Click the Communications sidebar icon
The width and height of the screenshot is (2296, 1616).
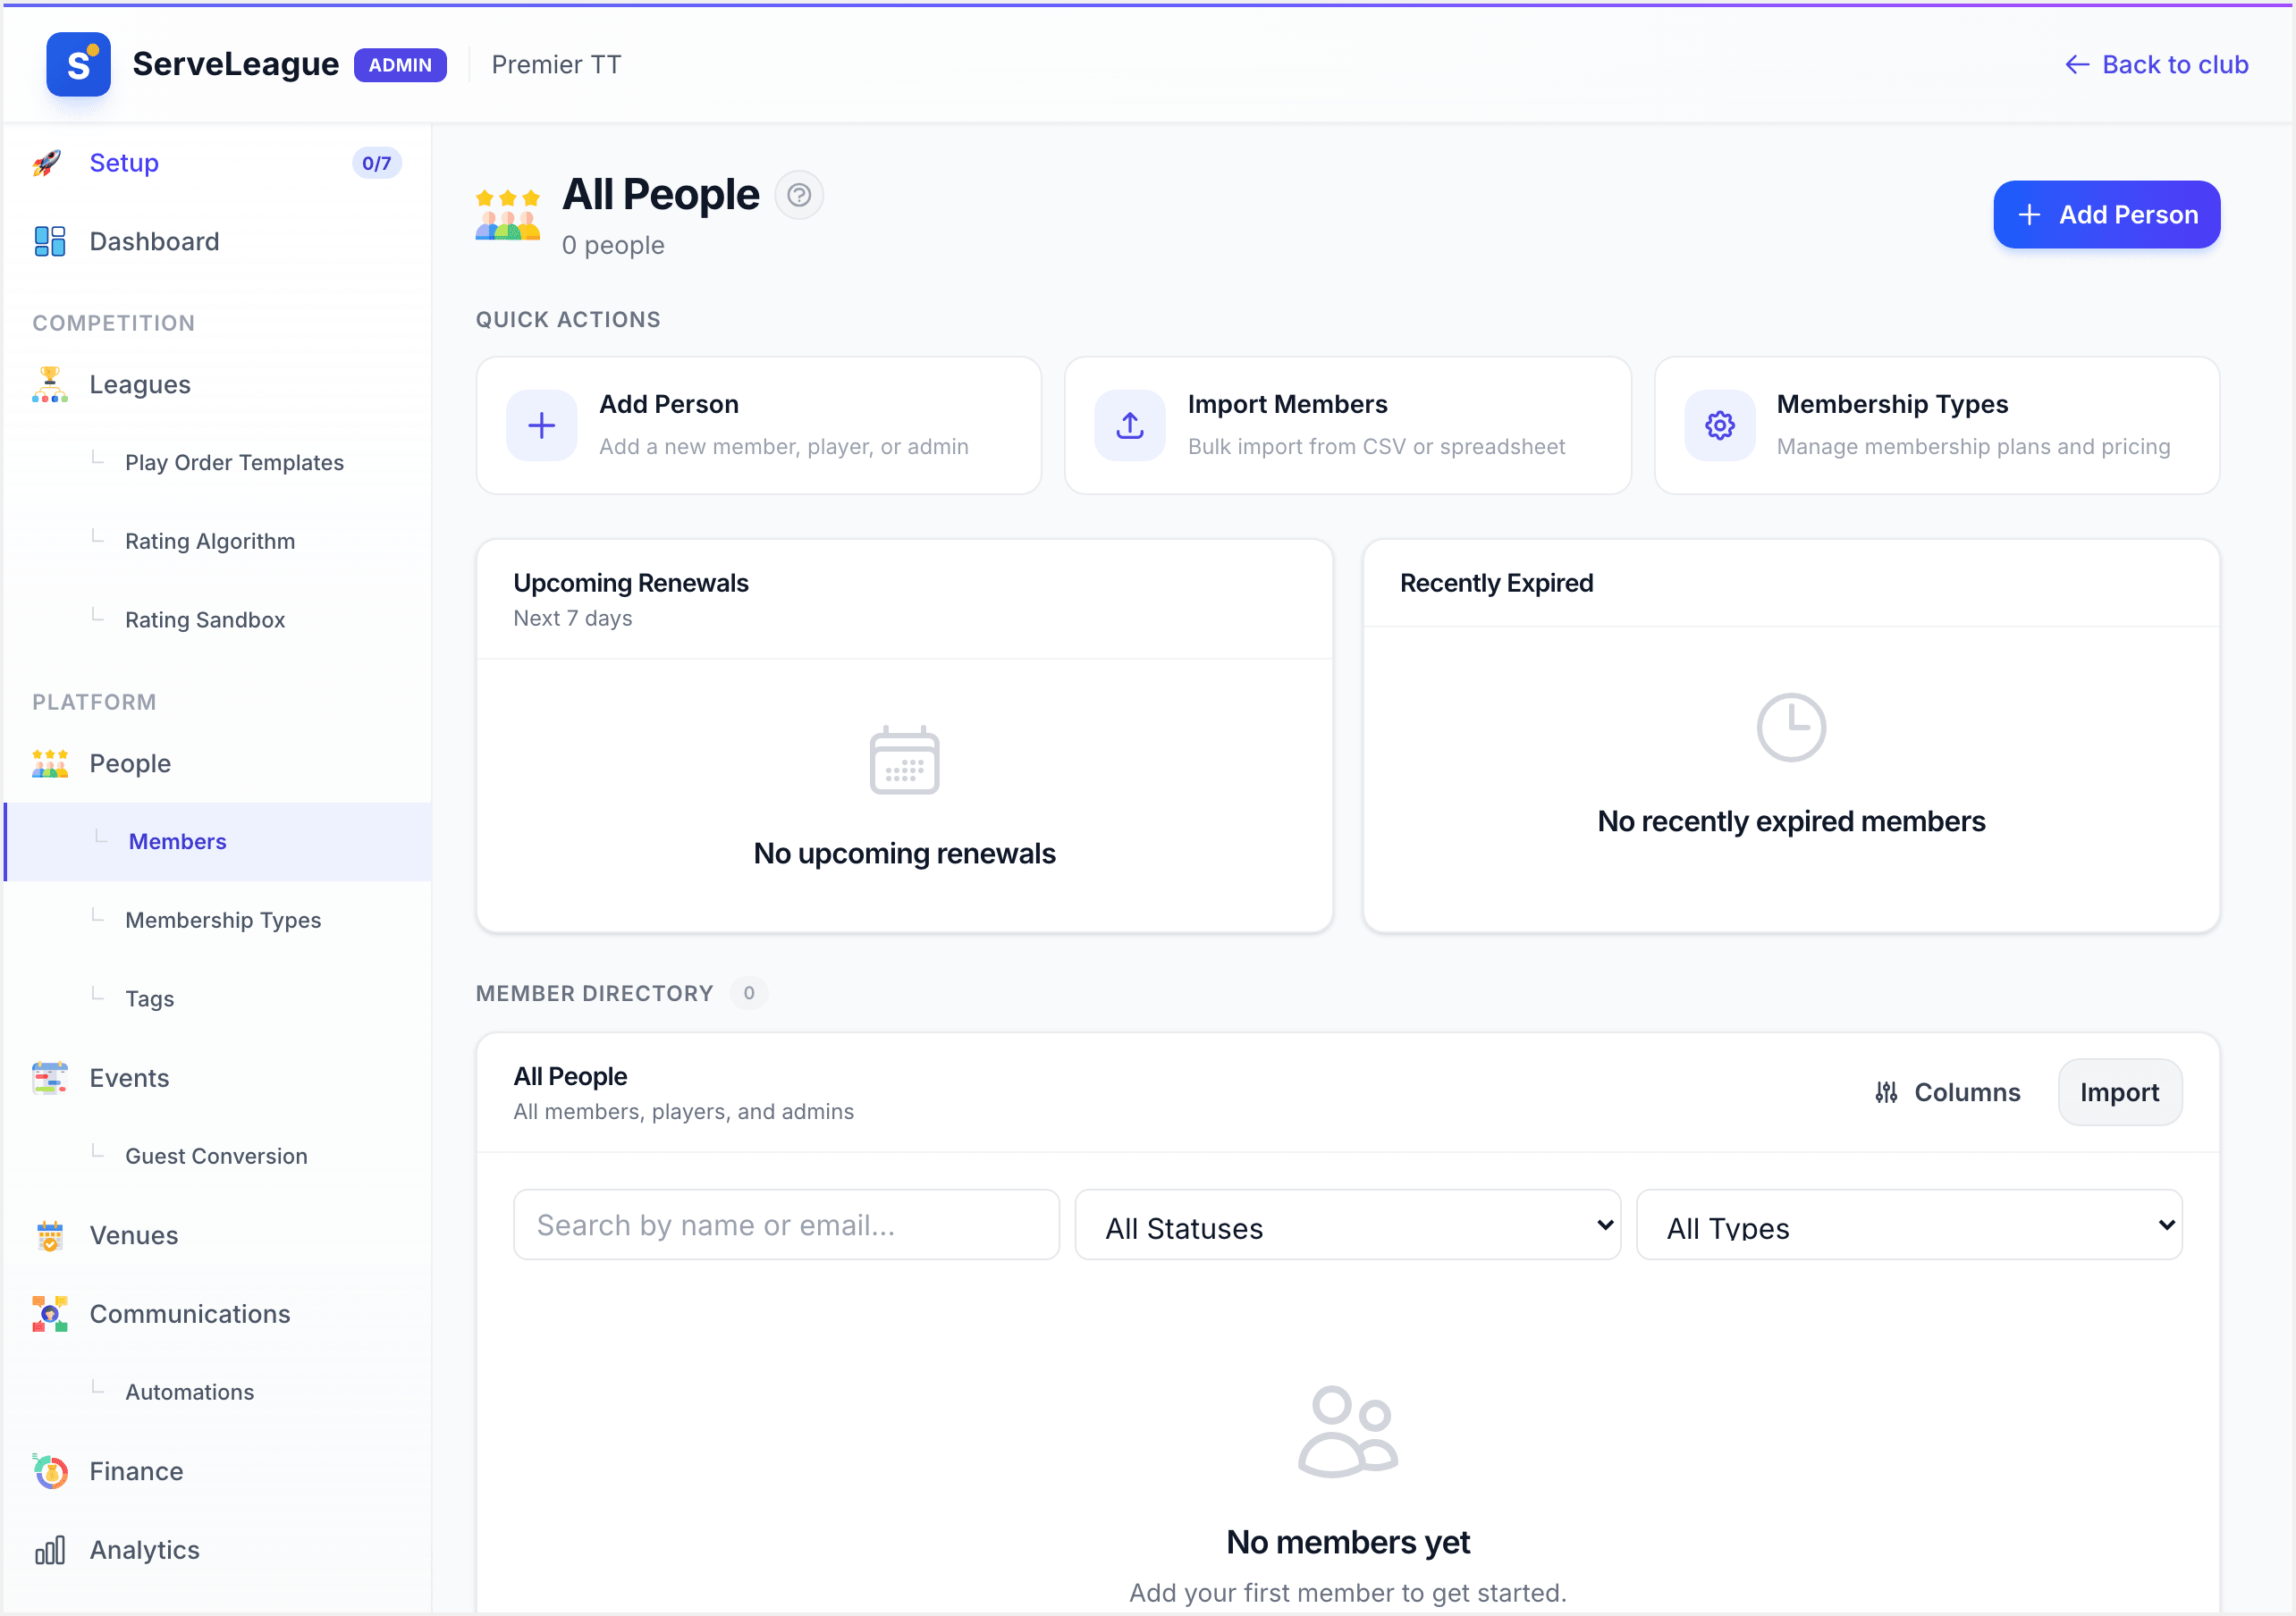coord(49,1313)
